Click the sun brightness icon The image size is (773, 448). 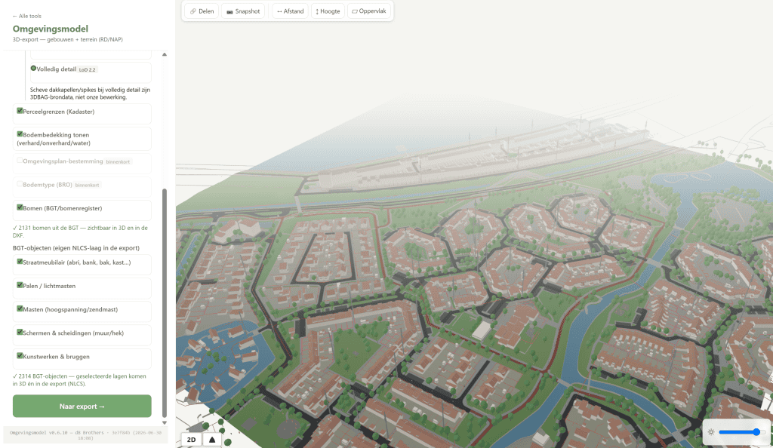click(711, 432)
